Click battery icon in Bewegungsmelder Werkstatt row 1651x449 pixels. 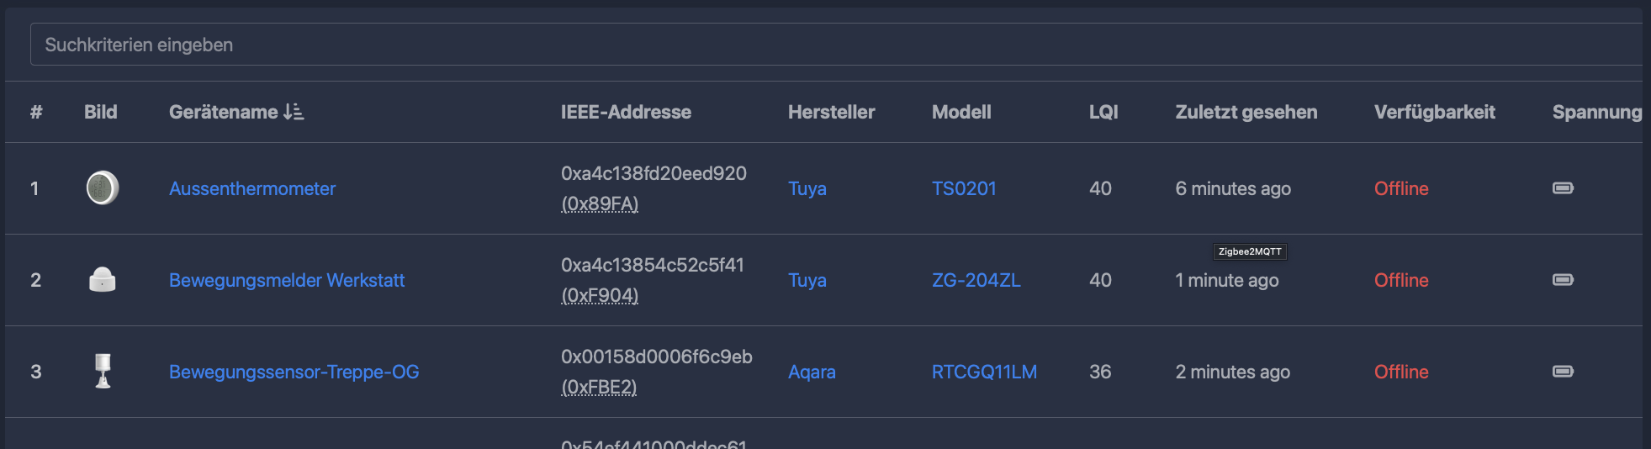1563,280
